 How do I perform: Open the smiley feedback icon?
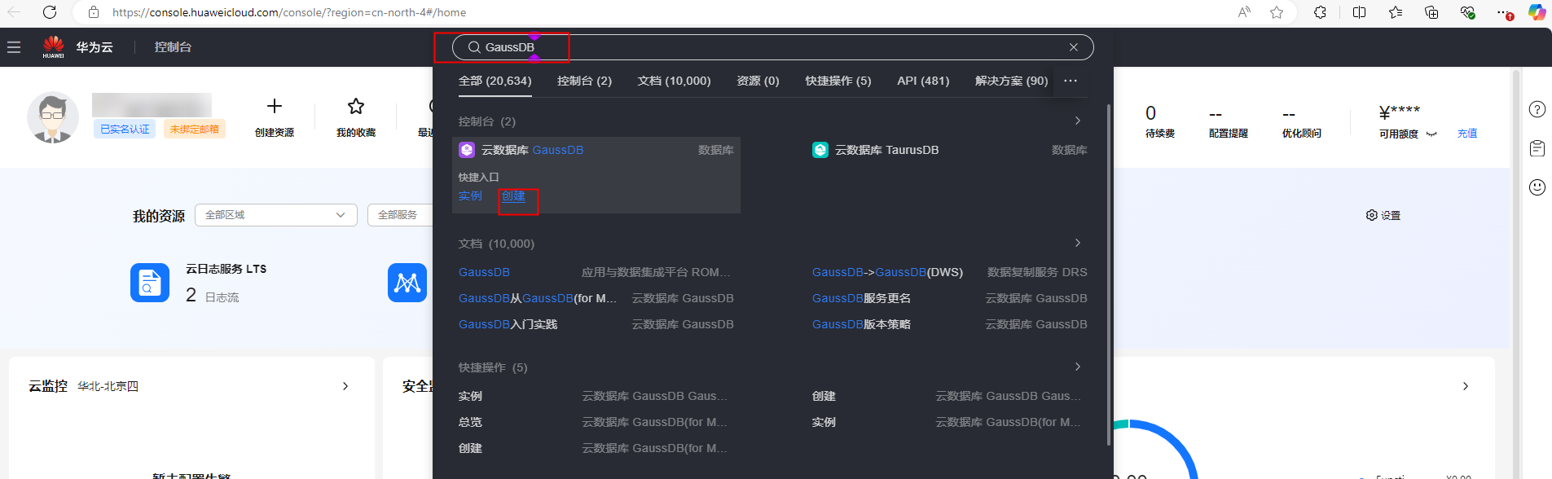(x=1537, y=187)
